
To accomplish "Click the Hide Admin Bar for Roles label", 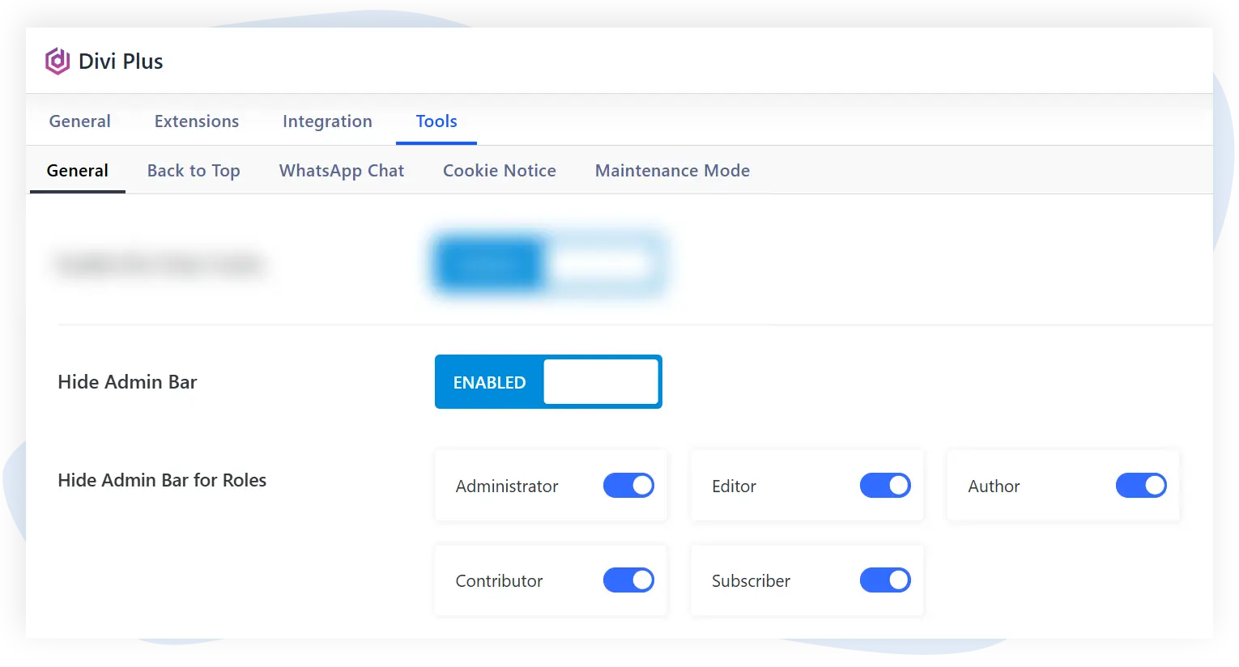I will tap(162, 480).
